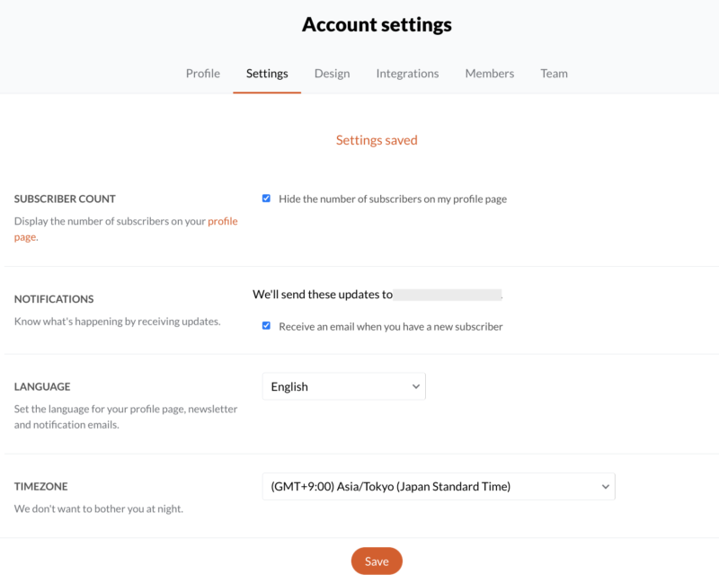Switch to the Team tab

click(x=554, y=74)
